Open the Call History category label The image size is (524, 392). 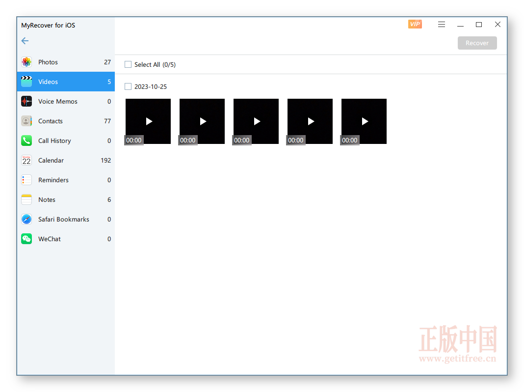pos(54,141)
